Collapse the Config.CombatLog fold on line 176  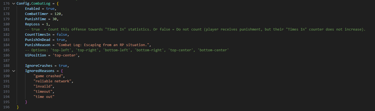click(13, 3)
